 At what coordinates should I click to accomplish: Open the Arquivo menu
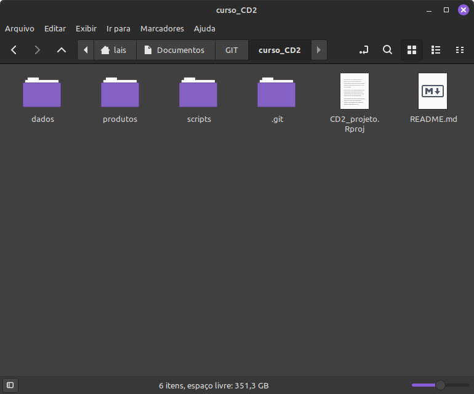(x=20, y=29)
